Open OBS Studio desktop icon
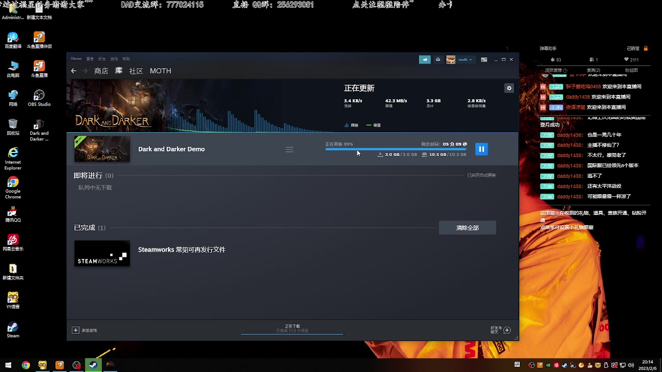 tap(39, 98)
